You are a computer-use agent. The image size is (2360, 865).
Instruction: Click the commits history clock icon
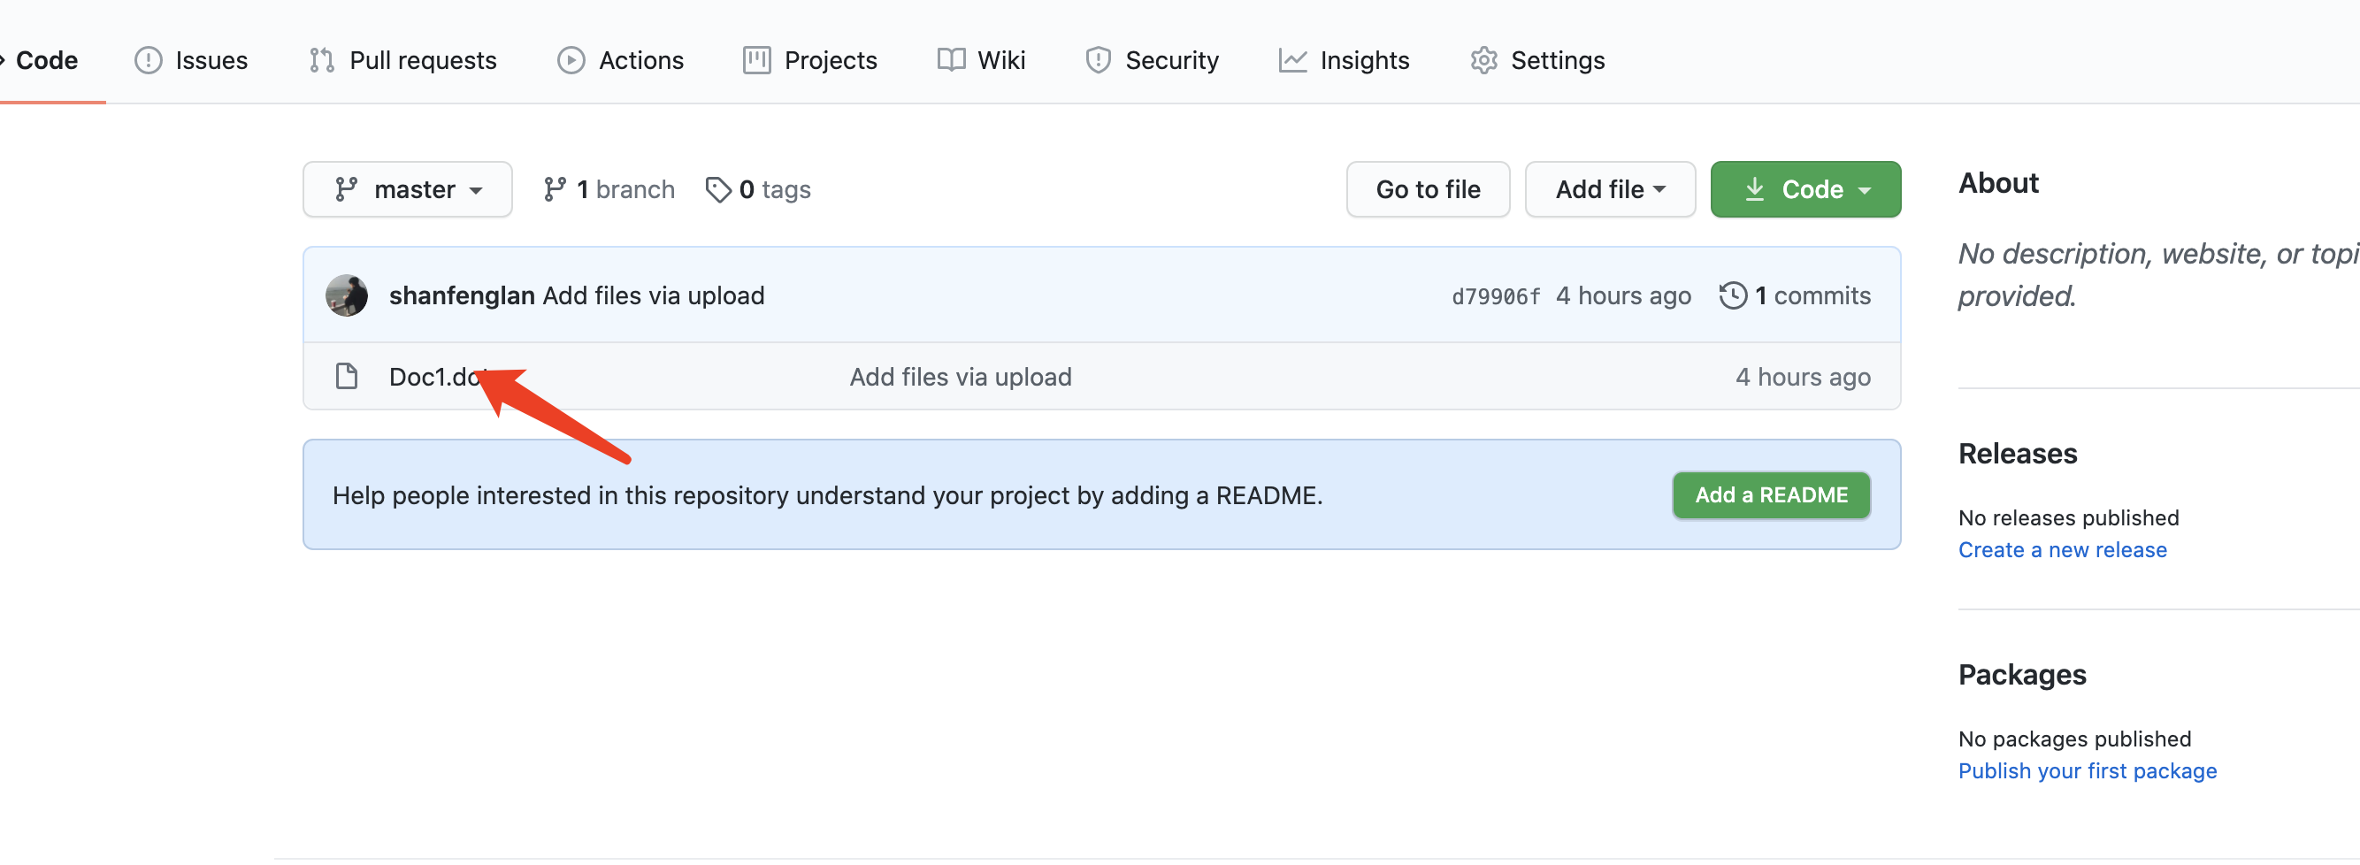1733,296
